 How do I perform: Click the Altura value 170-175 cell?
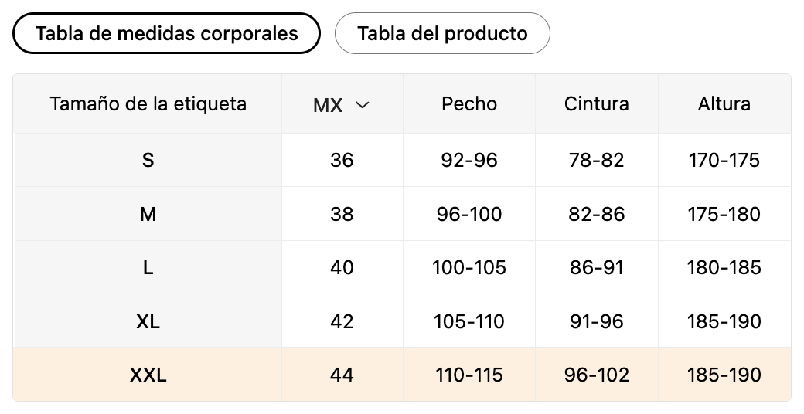pos(724,161)
